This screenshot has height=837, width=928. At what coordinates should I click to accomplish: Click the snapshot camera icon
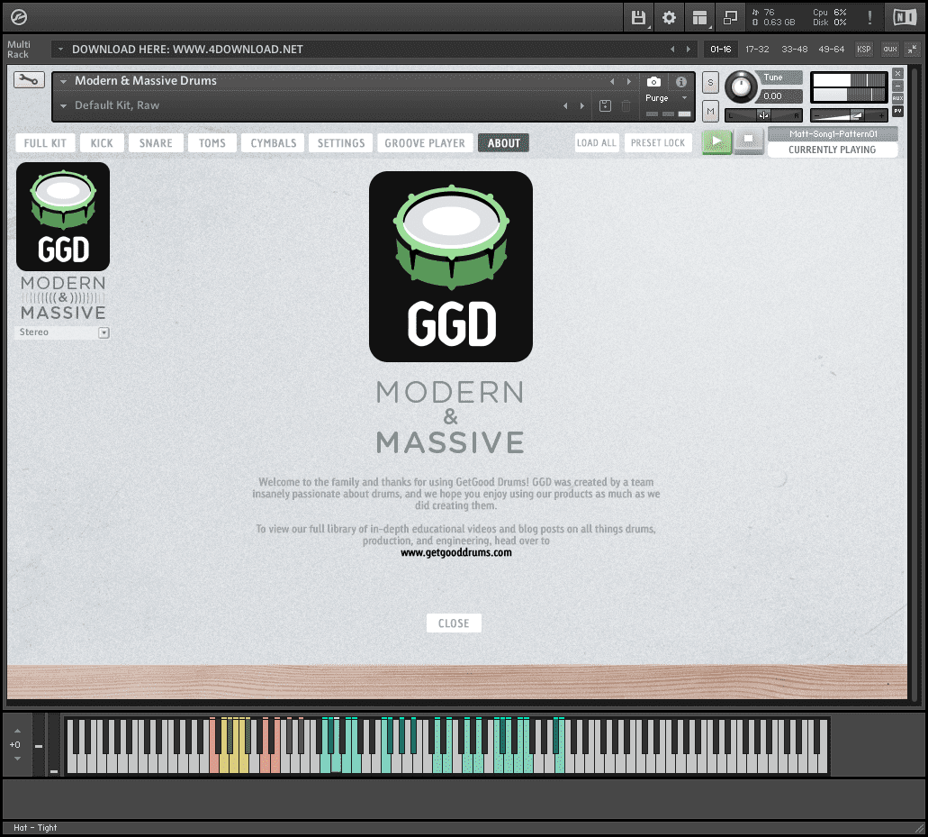653,82
